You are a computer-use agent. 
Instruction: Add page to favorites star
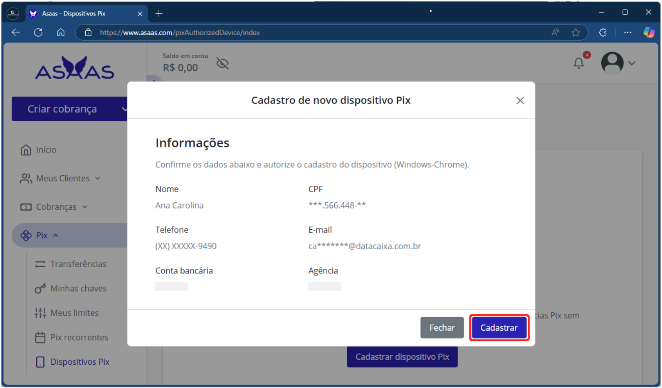(576, 32)
